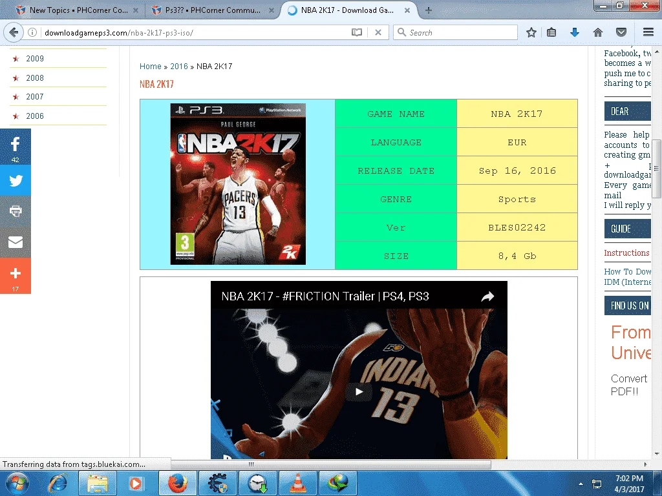Viewport: 662px width, 496px height.
Task: Go to the Firefox home page icon
Action: click(598, 32)
